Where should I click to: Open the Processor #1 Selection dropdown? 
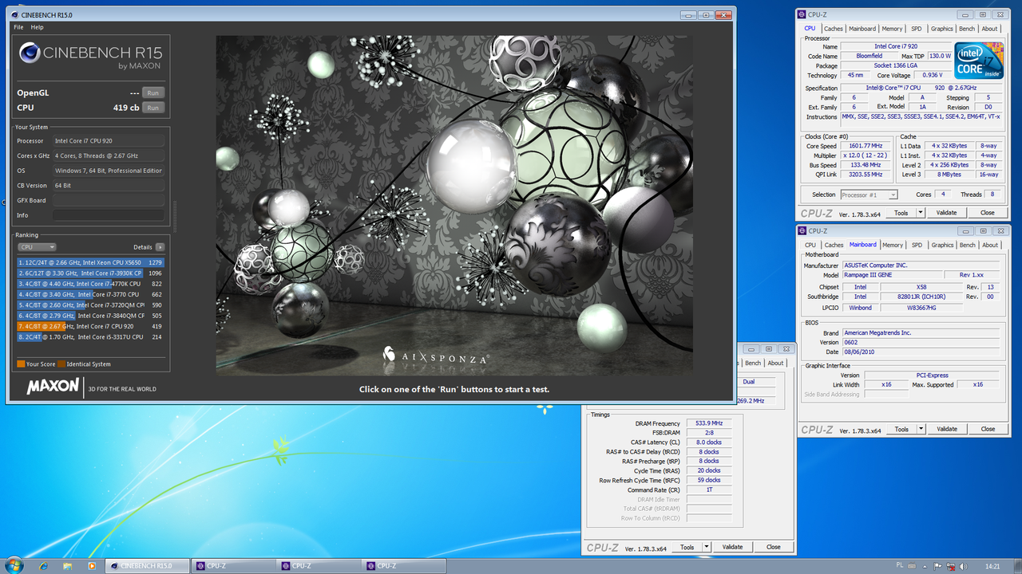click(x=869, y=195)
